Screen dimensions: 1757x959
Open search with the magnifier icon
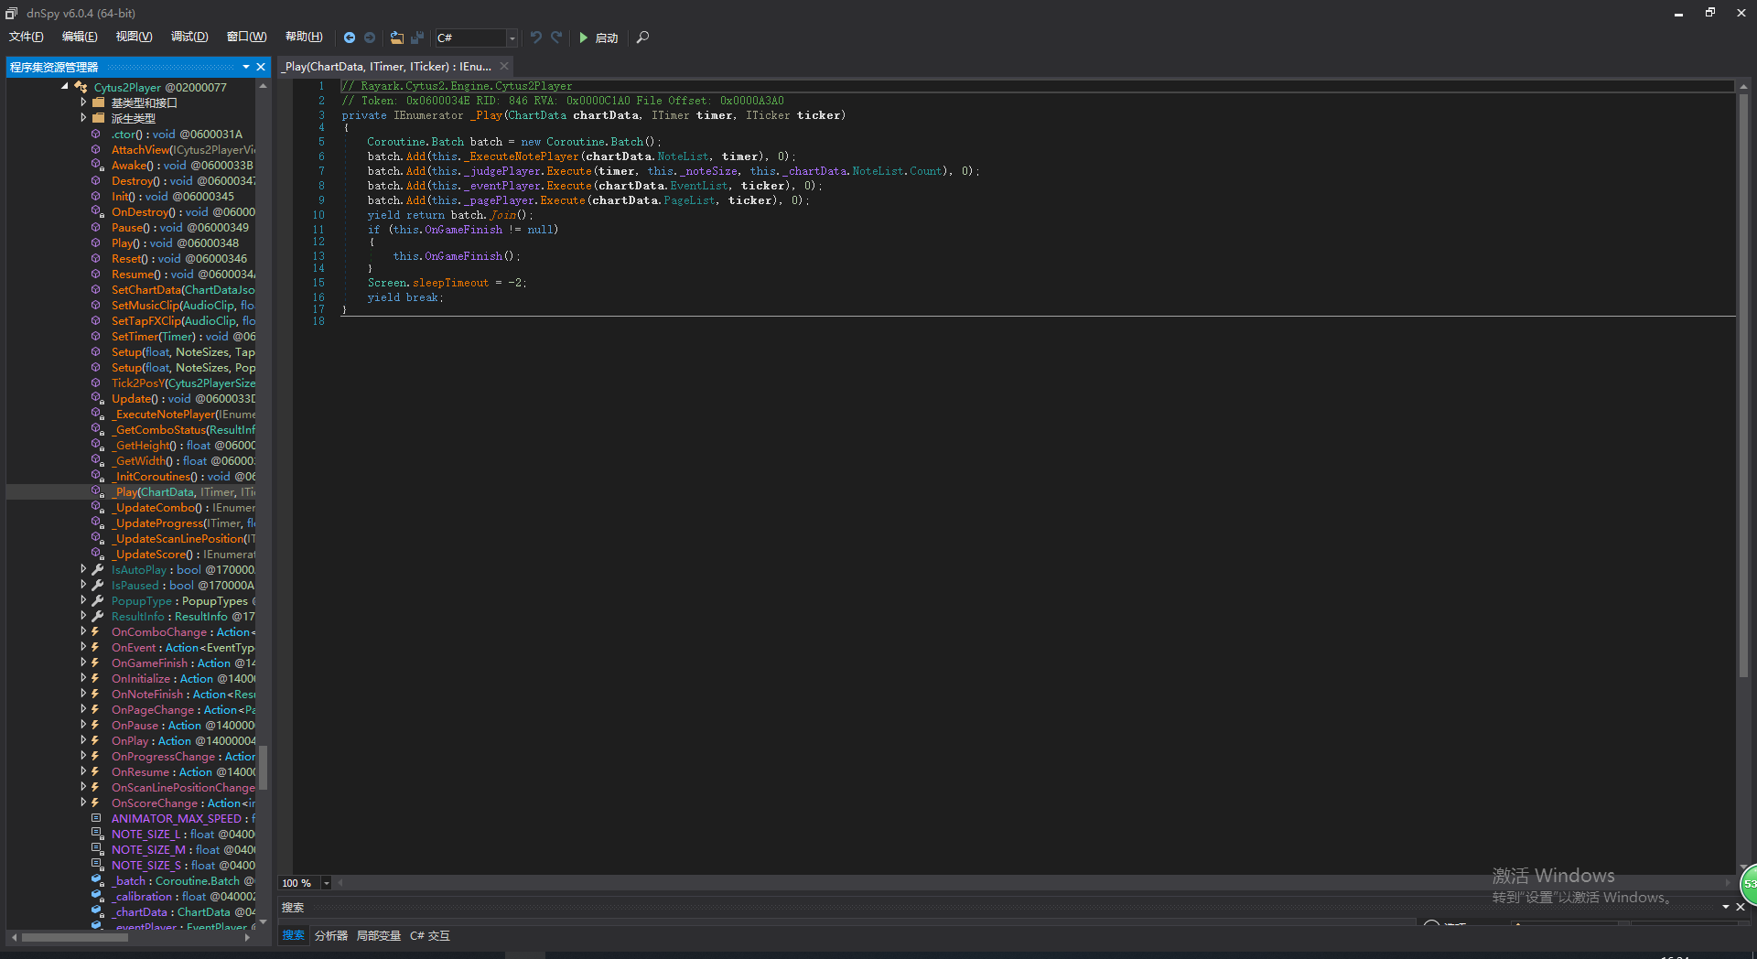[642, 38]
